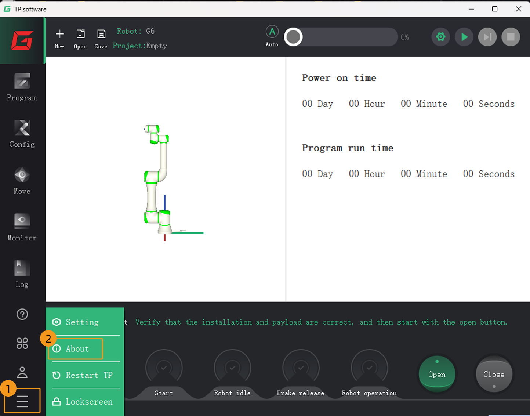Click the 'Project:Empty' text
This screenshot has width=530, height=416.
[140, 46]
